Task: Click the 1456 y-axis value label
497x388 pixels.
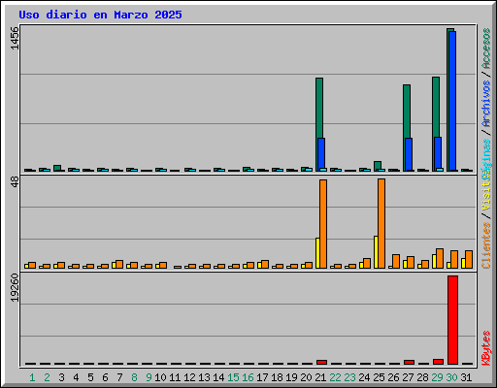Action: point(15,38)
